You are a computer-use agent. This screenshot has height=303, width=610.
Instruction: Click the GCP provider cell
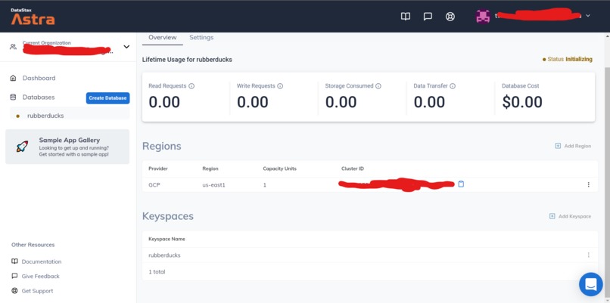154,185
